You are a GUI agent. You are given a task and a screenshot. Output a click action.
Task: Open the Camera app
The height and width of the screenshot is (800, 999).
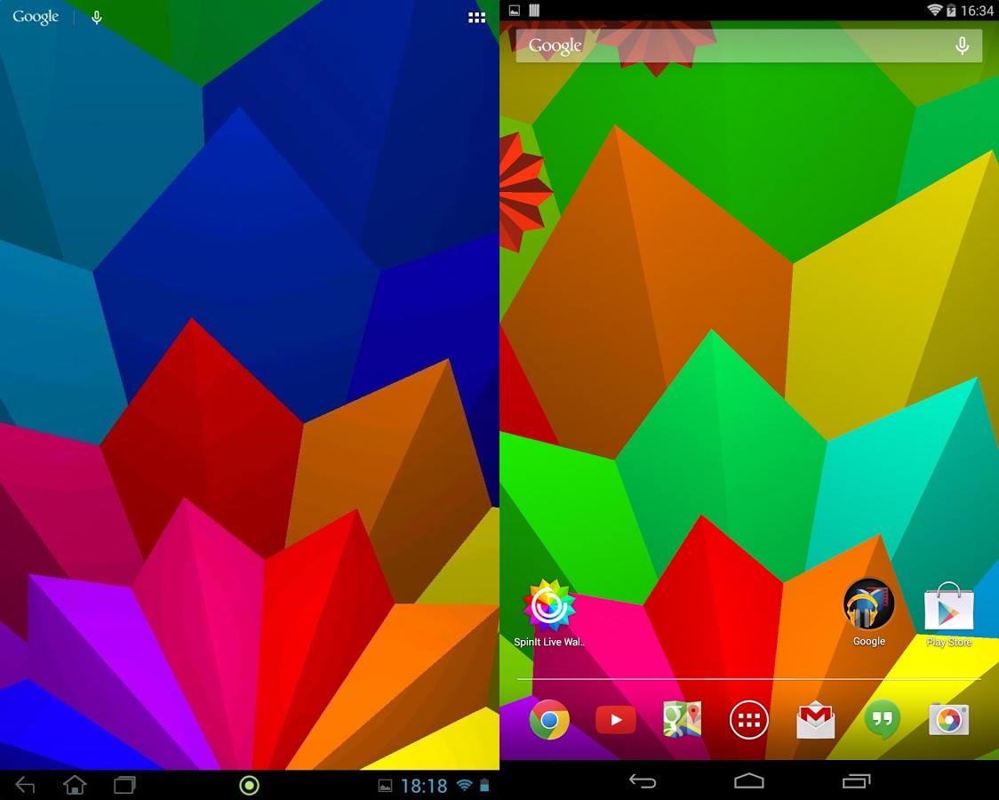tap(948, 720)
